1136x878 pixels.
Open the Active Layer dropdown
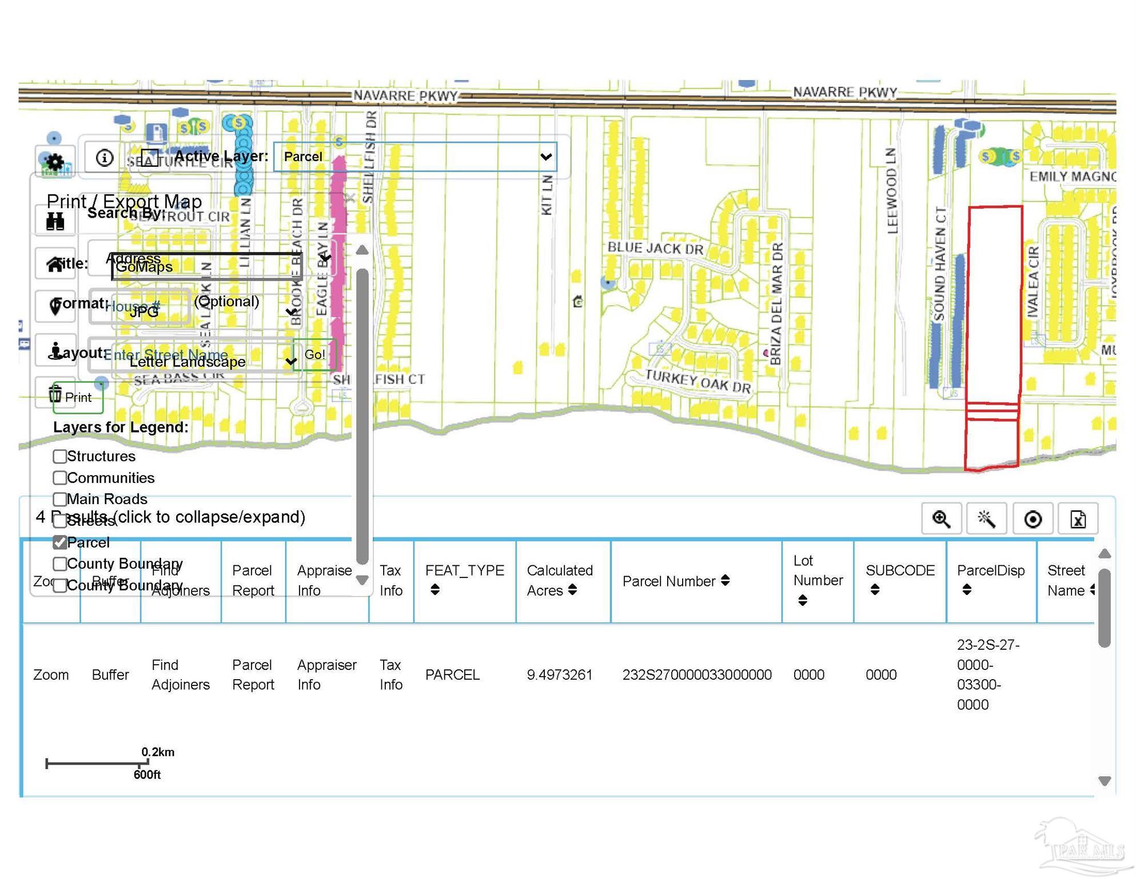click(415, 157)
